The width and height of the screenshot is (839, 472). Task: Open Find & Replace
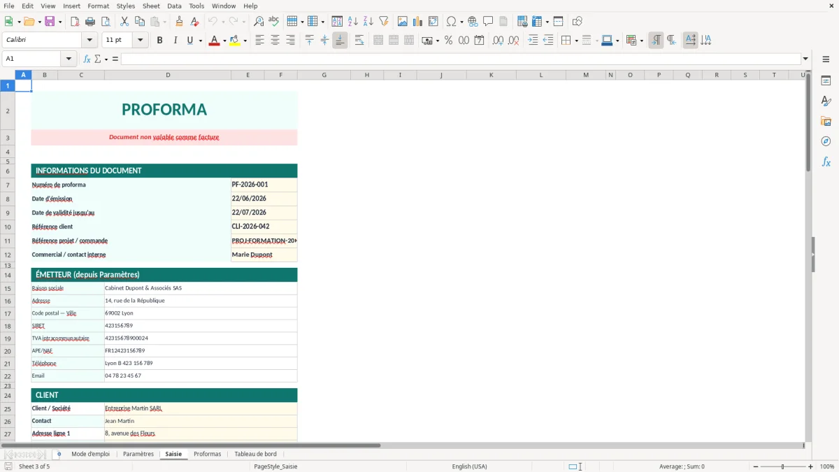click(x=259, y=22)
